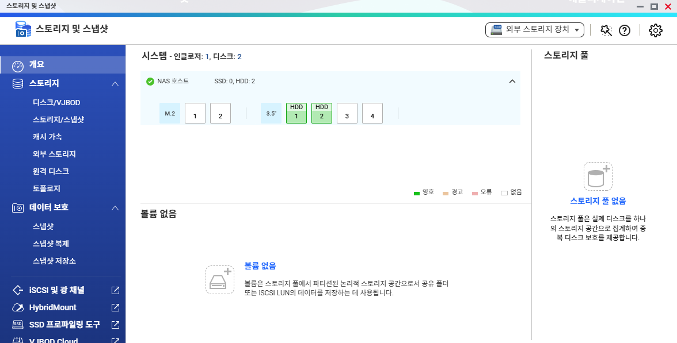Open 캐시 가속 menu item

(x=47, y=137)
